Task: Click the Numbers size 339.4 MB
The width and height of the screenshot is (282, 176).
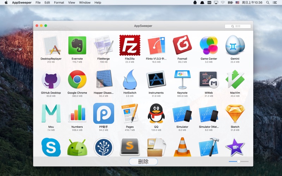Action: click(x=77, y=130)
